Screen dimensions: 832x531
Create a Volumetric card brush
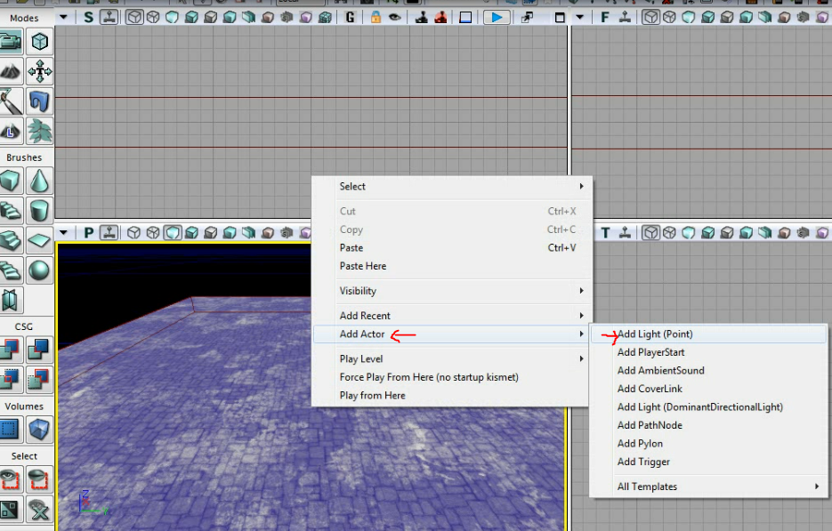point(11,301)
